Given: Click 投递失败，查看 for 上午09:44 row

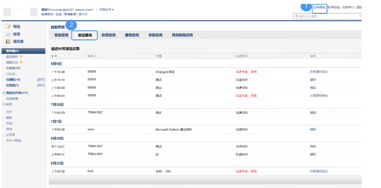Looking at the screenshot, I should coord(246,96).
